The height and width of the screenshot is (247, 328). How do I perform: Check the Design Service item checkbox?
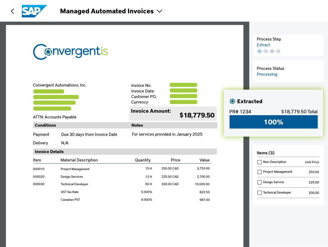point(259,182)
